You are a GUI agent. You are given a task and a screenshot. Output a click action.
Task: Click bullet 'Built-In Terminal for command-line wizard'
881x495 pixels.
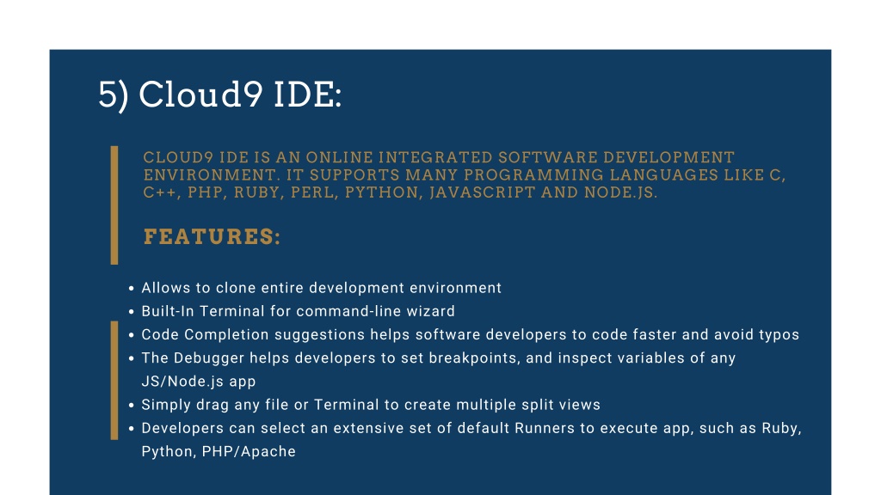298,311
